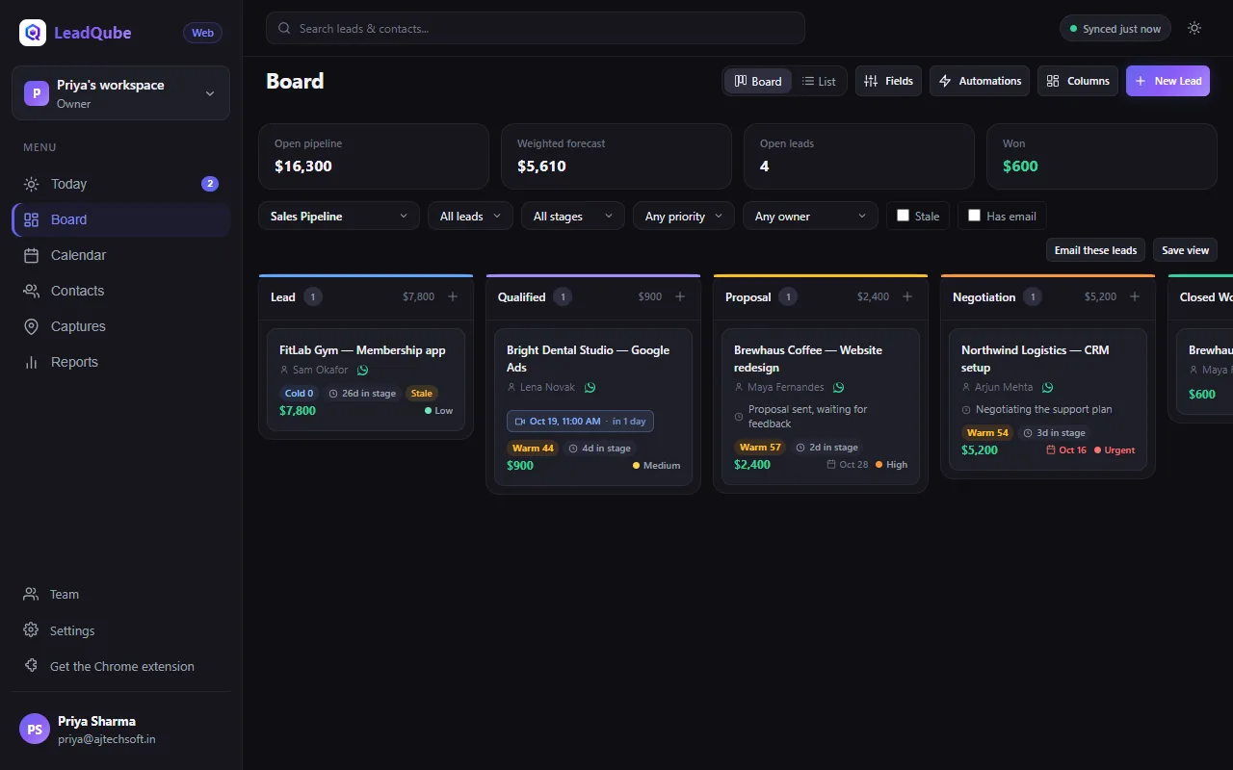The width and height of the screenshot is (1233, 770).
Task: Open the Fields button
Action: [x=888, y=81]
